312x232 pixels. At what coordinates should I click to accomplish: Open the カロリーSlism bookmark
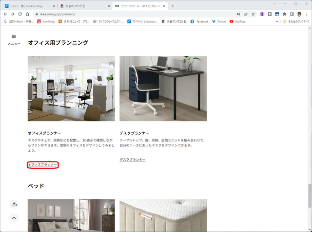(x=19, y=21)
